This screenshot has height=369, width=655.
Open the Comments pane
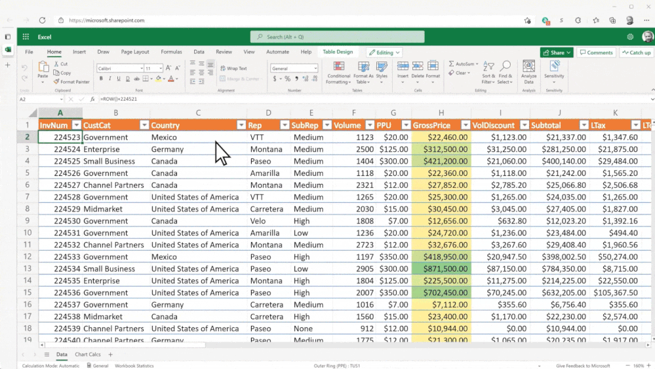[x=596, y=52]
